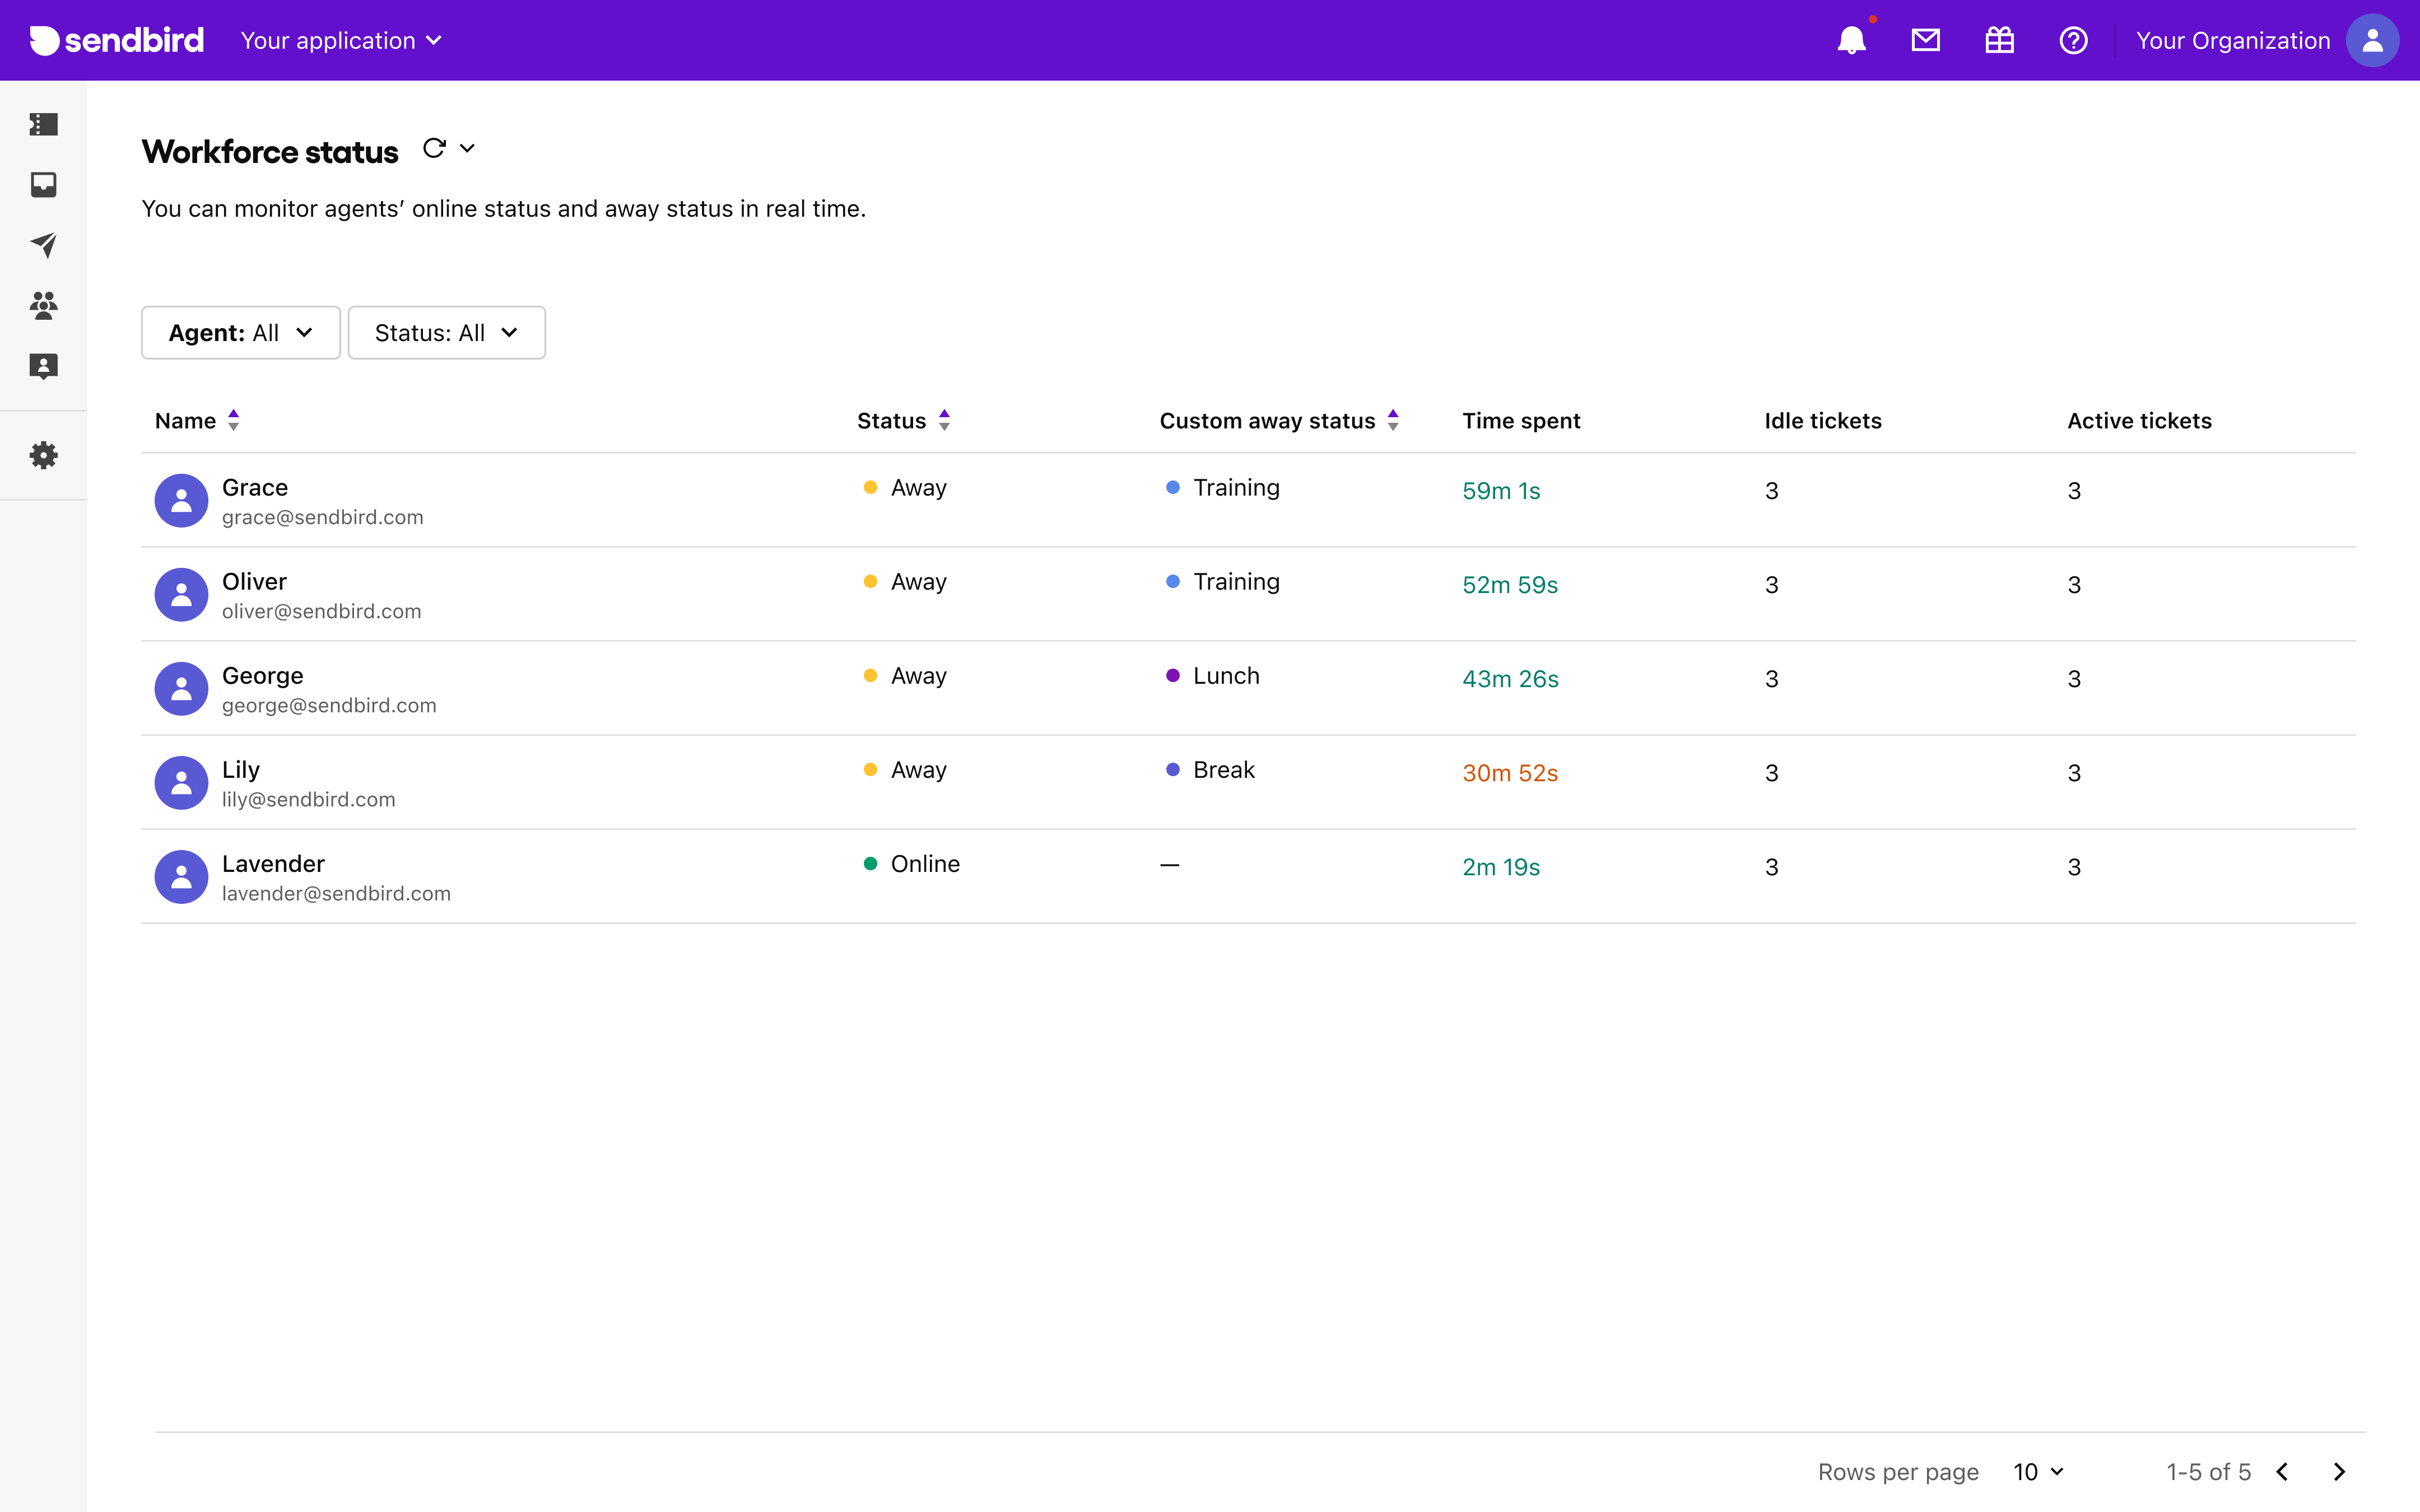This screenshot has width=2420, height=1512.
Task: Click the 1-5 of 5 page indicator
Action: pyautogui.click(x=2208, y=1471)
